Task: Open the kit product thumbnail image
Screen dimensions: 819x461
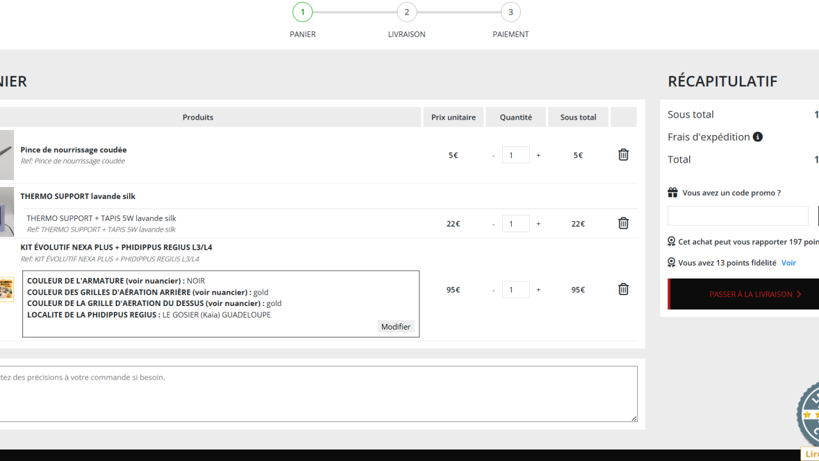Action: click(6, 289)
